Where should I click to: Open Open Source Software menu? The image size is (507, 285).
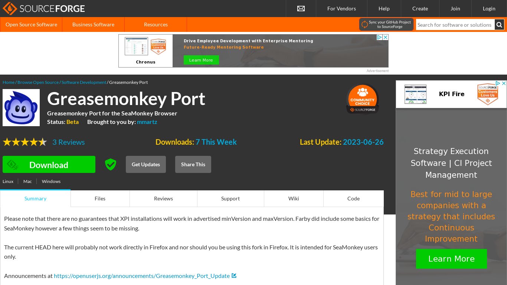click(x=31, y=24)
